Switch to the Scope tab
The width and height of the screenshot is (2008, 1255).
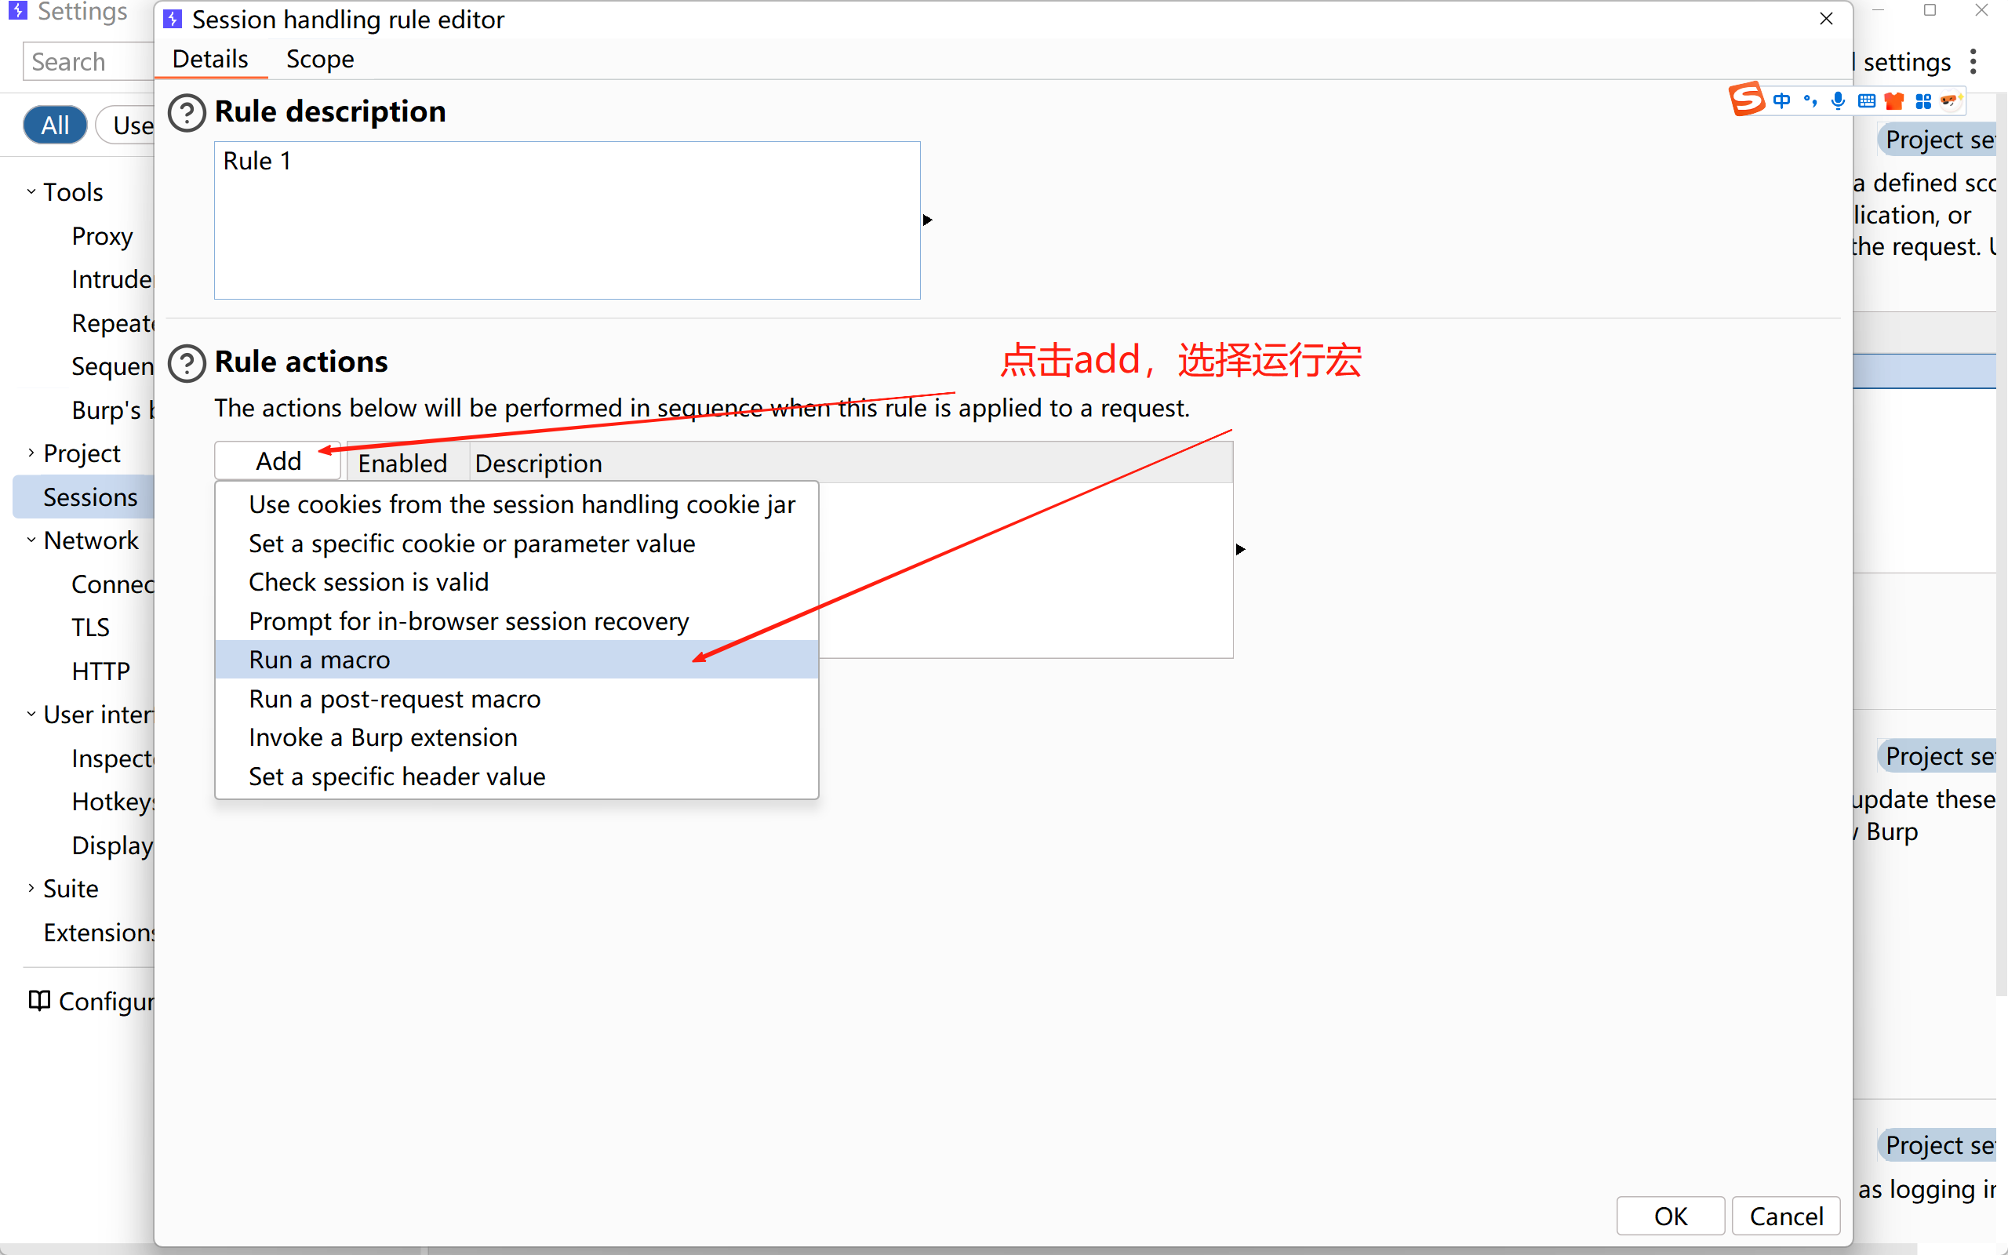[319, 59]
